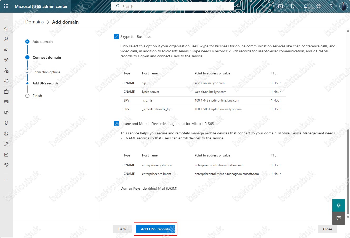350x238 pixels.
Task: Open Marketplace shopping bag sidebar icon
Action: 6,92
